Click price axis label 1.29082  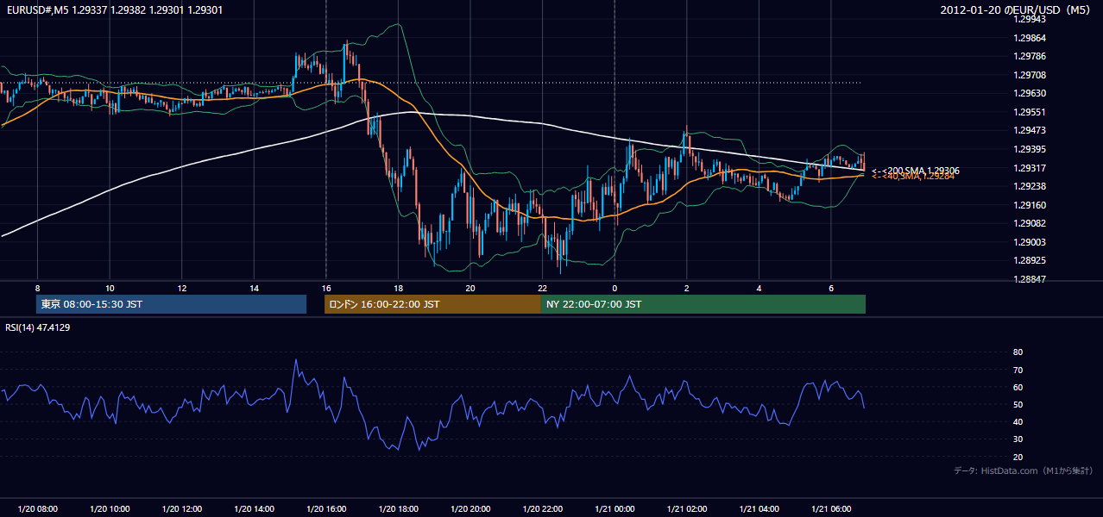coord(1031,223)
